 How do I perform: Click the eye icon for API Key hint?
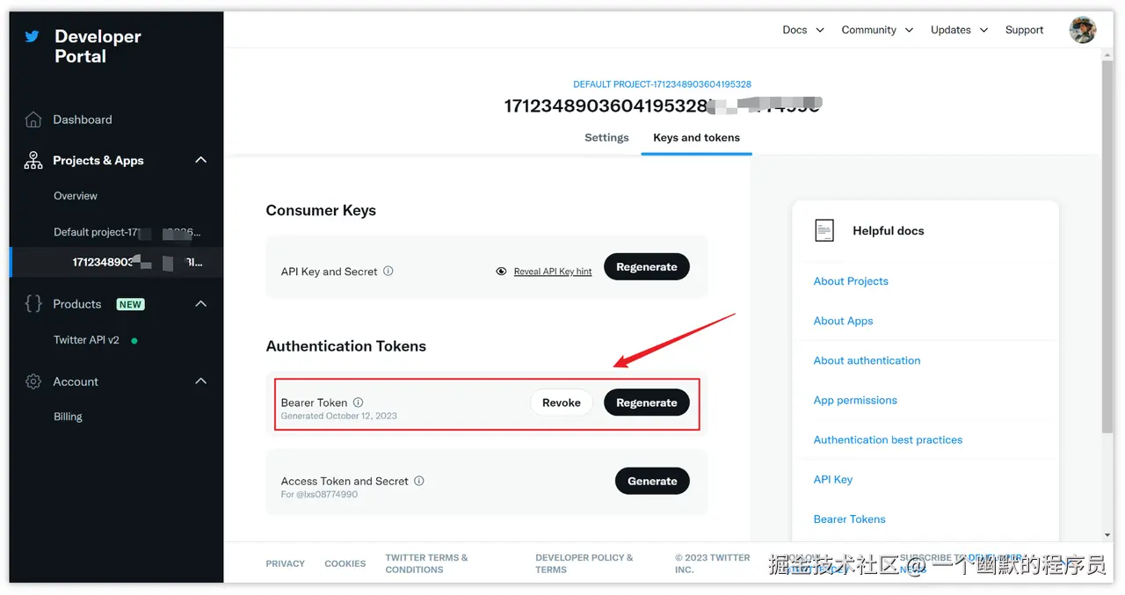[x=501, y=272]
